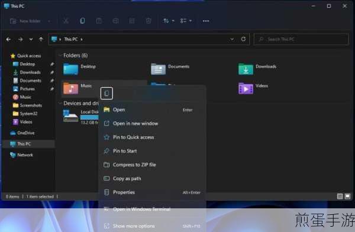Expand the address bar history dropdown
The width and height of the screenshot is (355, 232).
232,39
